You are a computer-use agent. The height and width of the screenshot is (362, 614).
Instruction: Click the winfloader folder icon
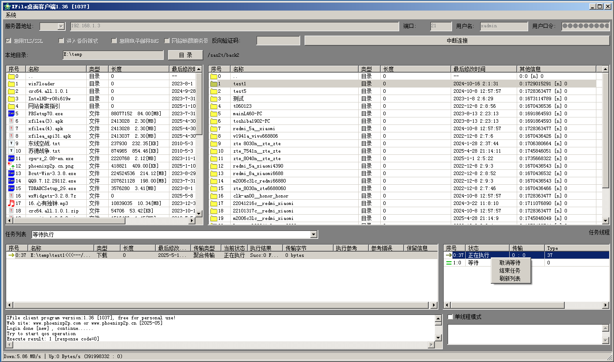tap(11, 84)
